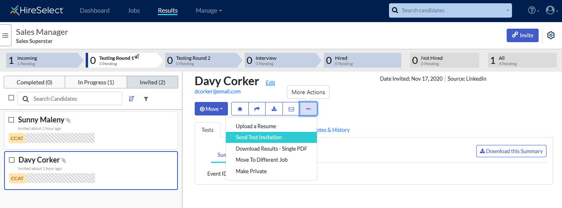Email the candidate envelope icon
Image resolution: width=562 pixels, height=208 pixels.
[291, 109]
